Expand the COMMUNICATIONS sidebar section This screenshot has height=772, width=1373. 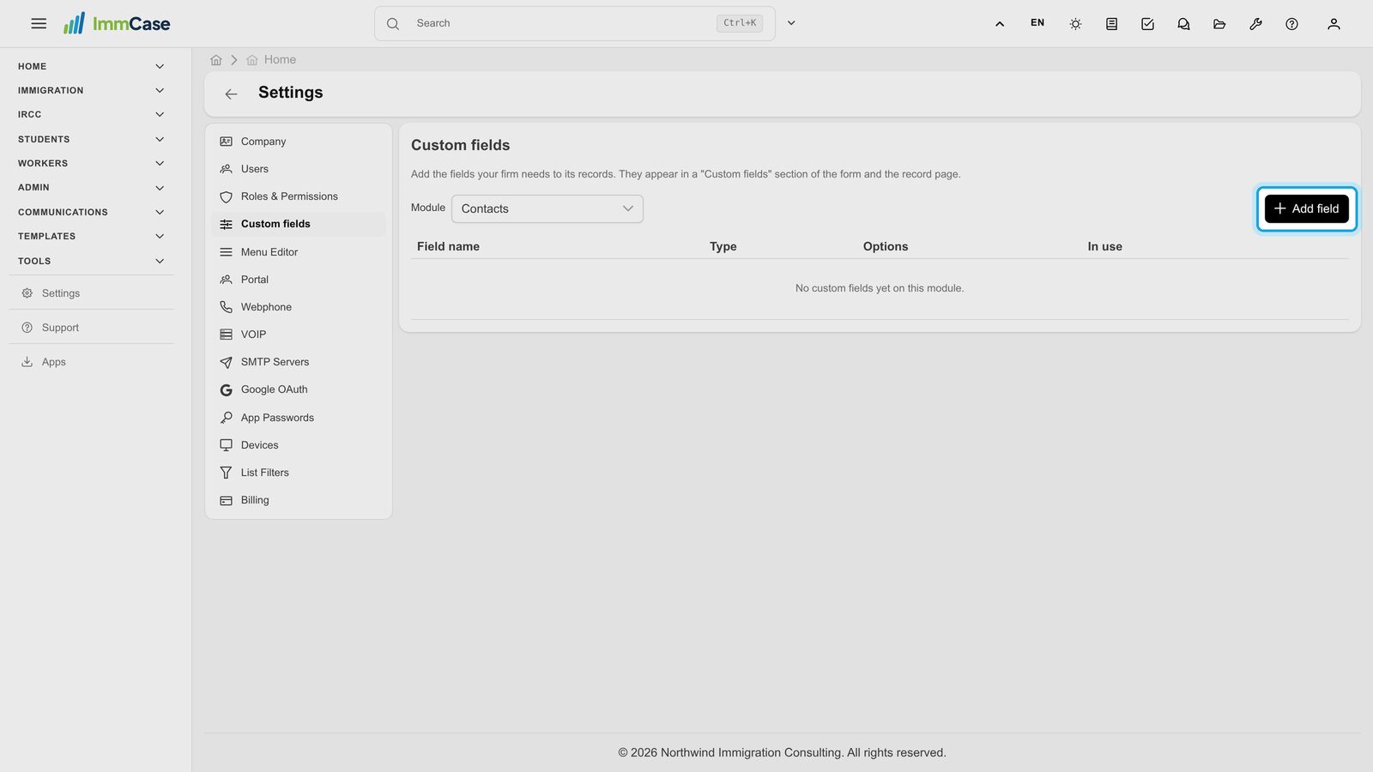[x=91, y=212]
